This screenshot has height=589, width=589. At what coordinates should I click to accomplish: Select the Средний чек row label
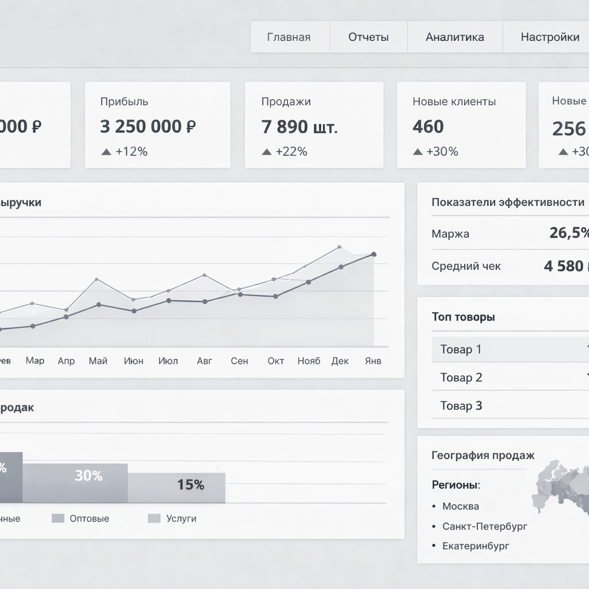466,266
